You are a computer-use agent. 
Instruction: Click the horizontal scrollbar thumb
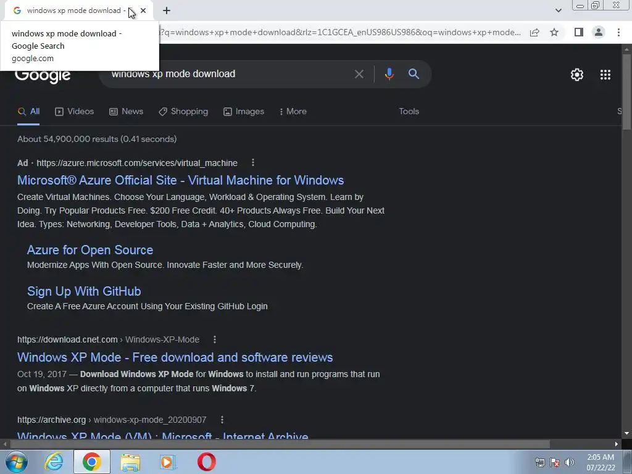coord(280,444)
